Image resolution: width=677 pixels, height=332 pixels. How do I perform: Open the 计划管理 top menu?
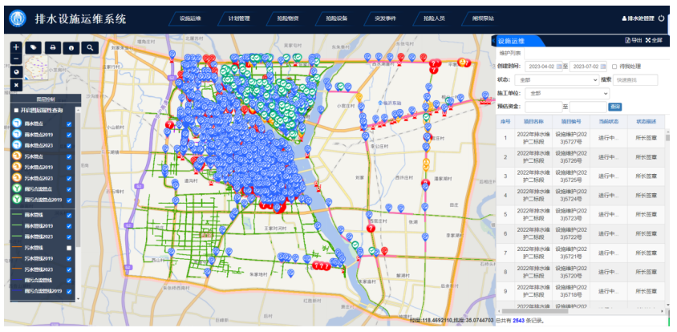coord(240,18)
